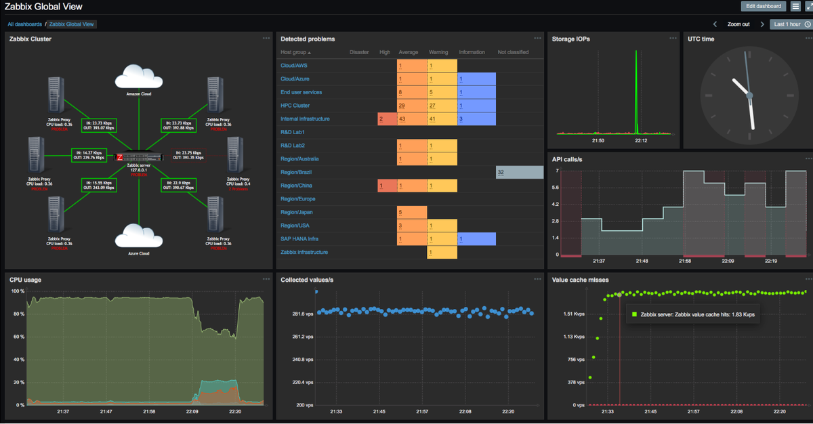Open the Internal infrastructure host group link
The width and height of the screenshot is (813, 424).
pyautogui.click(x=305, y=119)
